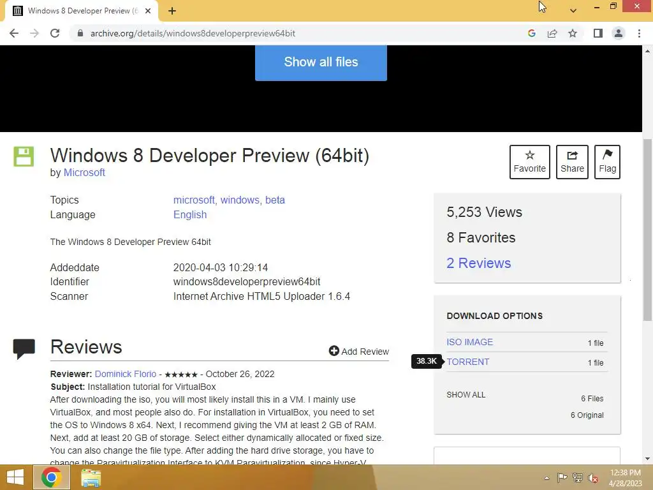Open File Explorer from the taskbar
This screenshot has height=490, width=653.
[x=91, y=478]
